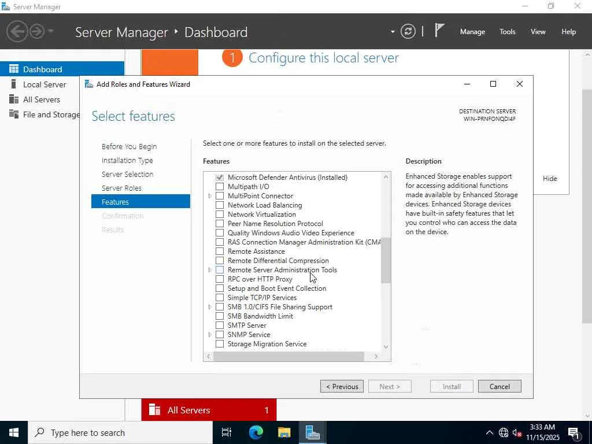This screenshot has height=444, width=592.
Task: Open the Action Center notification icon
Action: tap(574, 433)
